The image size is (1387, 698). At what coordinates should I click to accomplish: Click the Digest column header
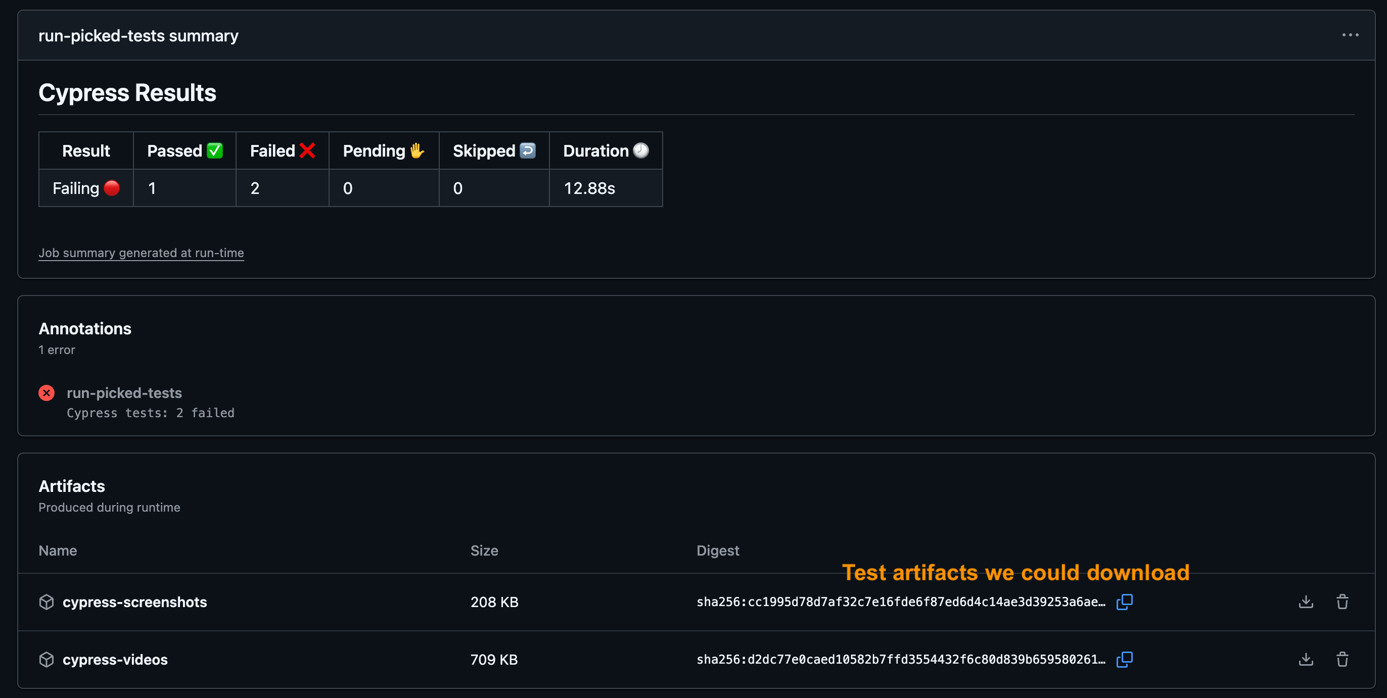point(718,551)
